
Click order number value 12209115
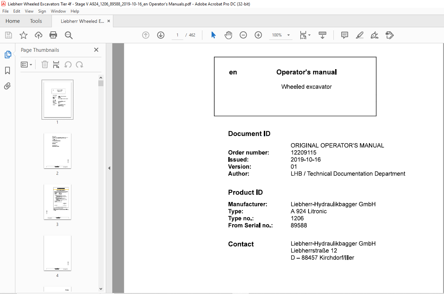tap(303, 153)
